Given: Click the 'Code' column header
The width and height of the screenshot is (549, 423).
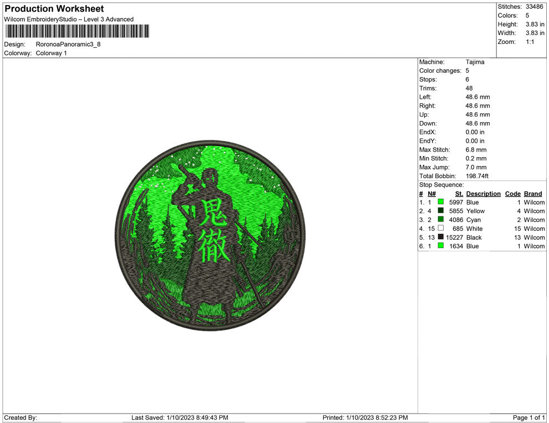Looking at the screenshot, I should [512, 194].
